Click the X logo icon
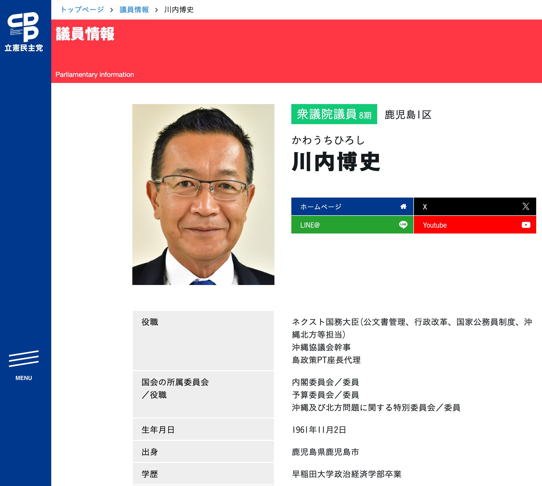 click(525, 206)
